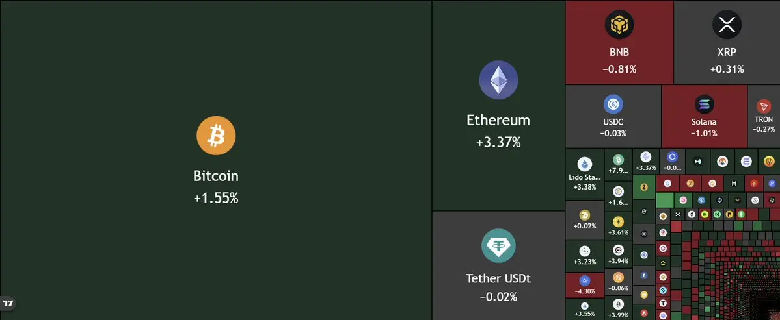Screen dimensions: 780x320
Task: Click the +7.9% green coin tile
Action: click(617, 165)
